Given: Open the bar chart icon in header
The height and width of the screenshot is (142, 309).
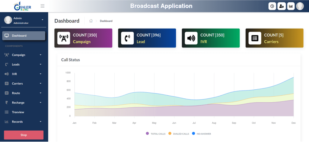Looking at the screenshot, I should [291, 6].
